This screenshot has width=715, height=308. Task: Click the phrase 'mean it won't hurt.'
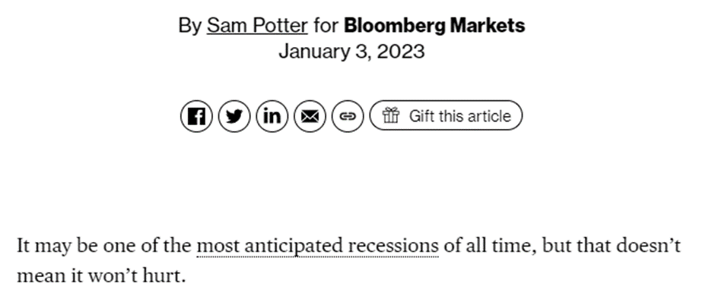tap(101, 275)
